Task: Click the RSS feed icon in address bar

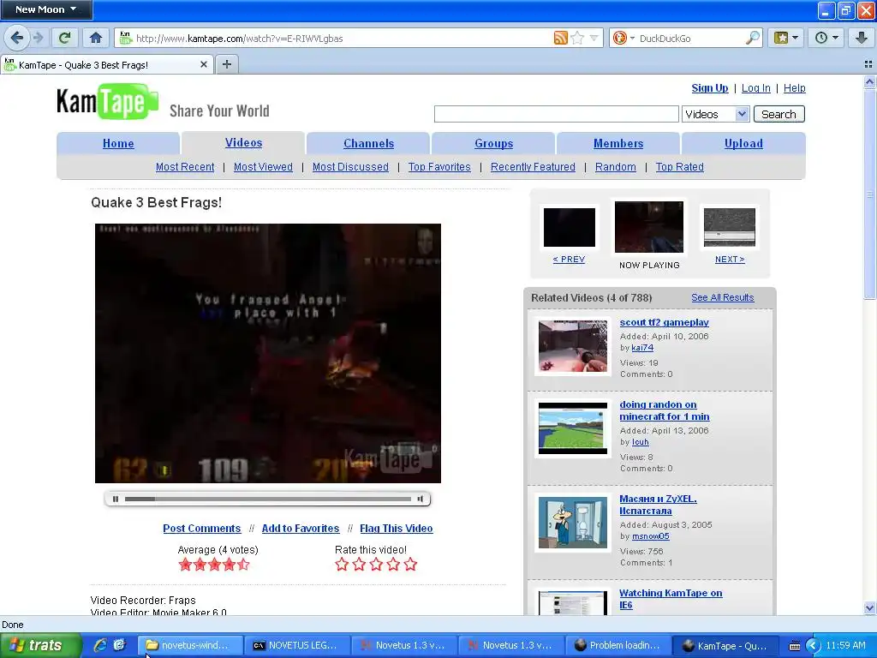Action: (560, 38)
